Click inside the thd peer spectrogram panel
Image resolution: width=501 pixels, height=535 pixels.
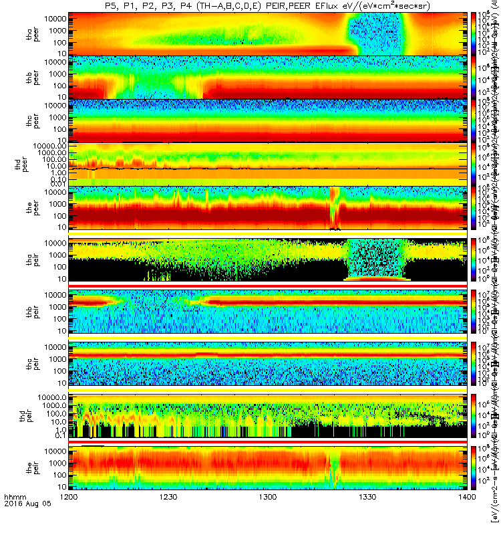pos(268,165)
